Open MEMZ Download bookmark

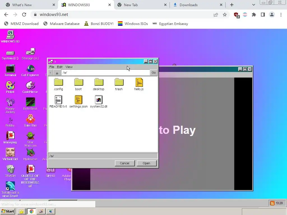pos(22,24)
